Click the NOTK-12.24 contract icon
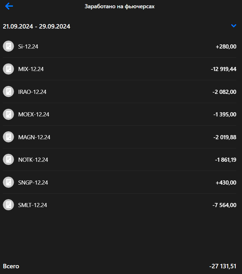 coord(8,160)
